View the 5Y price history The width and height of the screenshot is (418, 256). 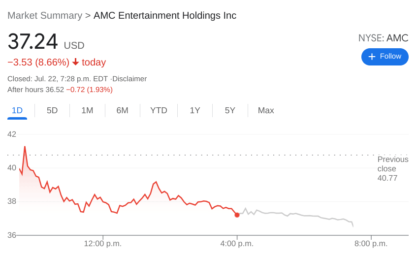(x=230, y=110)
